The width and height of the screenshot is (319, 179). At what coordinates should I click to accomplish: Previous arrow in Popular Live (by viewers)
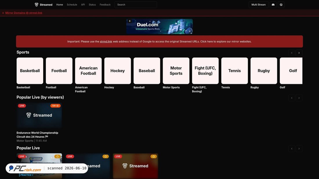(292, 98)
